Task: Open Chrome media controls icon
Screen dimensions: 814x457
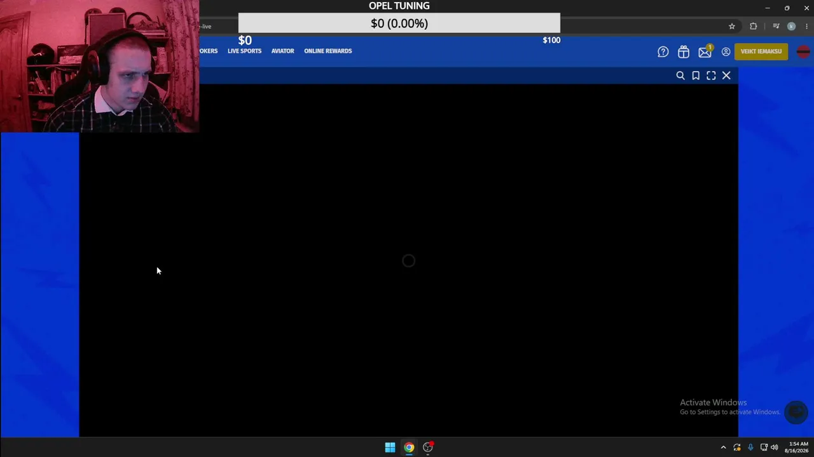Action: 776,26
